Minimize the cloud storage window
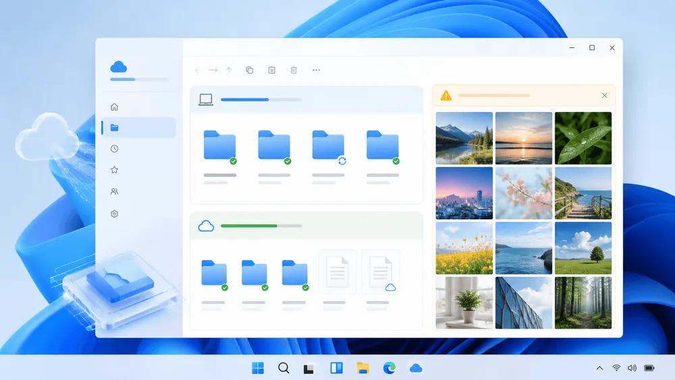 (x=572, y=48)
